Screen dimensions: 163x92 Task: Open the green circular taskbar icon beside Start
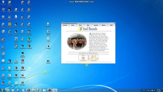point(8,90)
